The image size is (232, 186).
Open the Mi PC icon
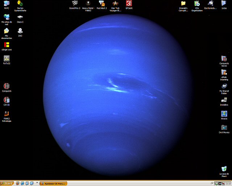(7, 4)
